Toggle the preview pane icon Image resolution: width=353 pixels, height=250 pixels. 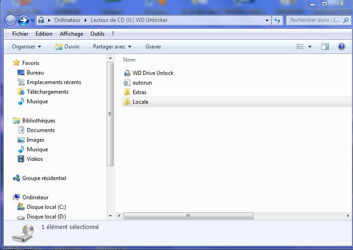[x=325, y=47]
